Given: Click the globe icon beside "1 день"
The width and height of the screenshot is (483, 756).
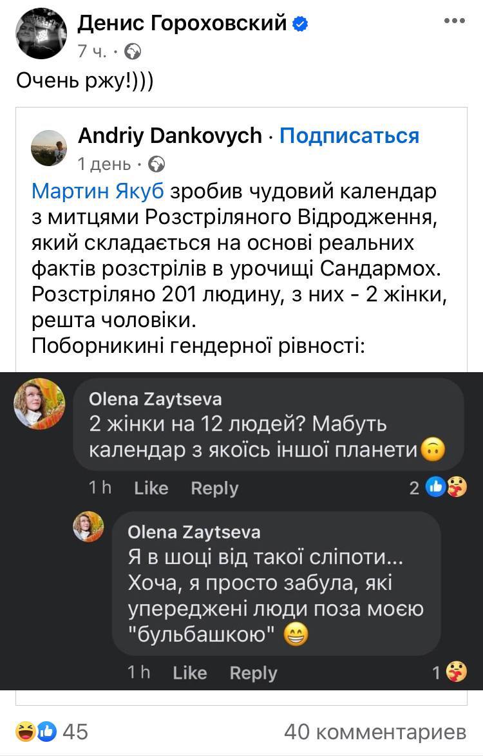Looking at the screenshot, I should (156, 164).
